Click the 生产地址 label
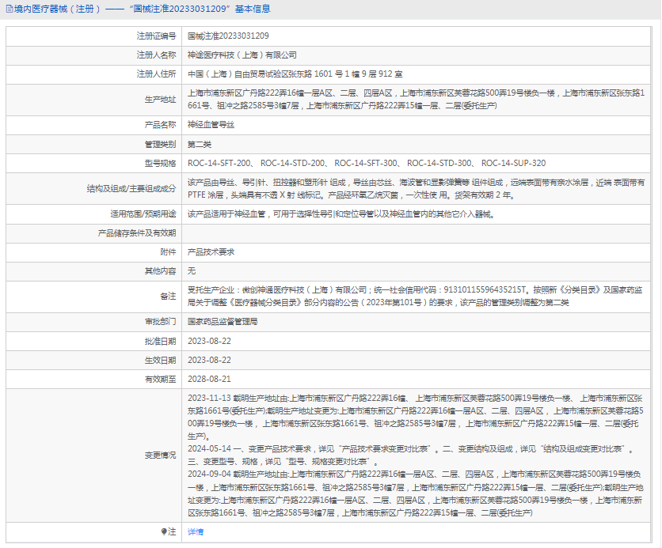This screenshot has width=662, height=548. click(x=161, y=100)
